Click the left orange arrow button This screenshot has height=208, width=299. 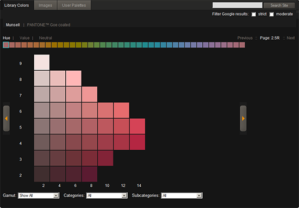[x=7, y=118]
